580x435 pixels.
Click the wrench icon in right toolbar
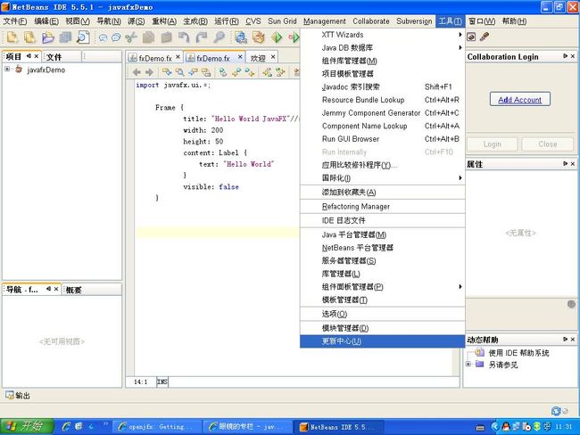click(x=485, y=37)
